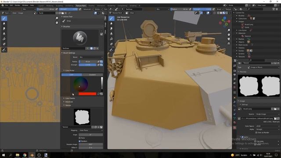Click the color wheel in the Color Picker
The image size is (281, 158).
click(81, 84)
